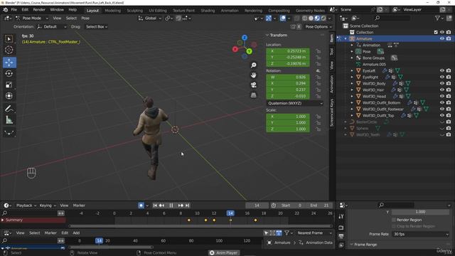
Task: Jump to last frame in timeline
Action: click(x=188, y=206)
